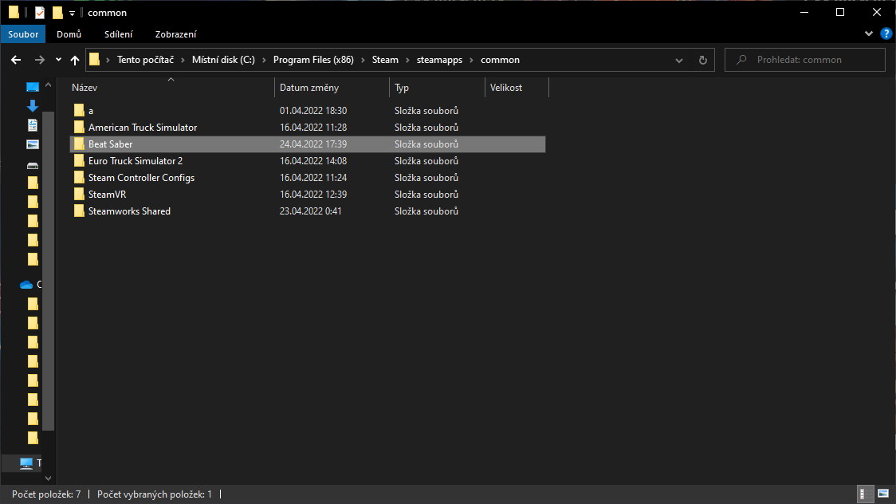Open the address bar history dropdown
Viewport: 896px width, 504px height.
(679, 61)
